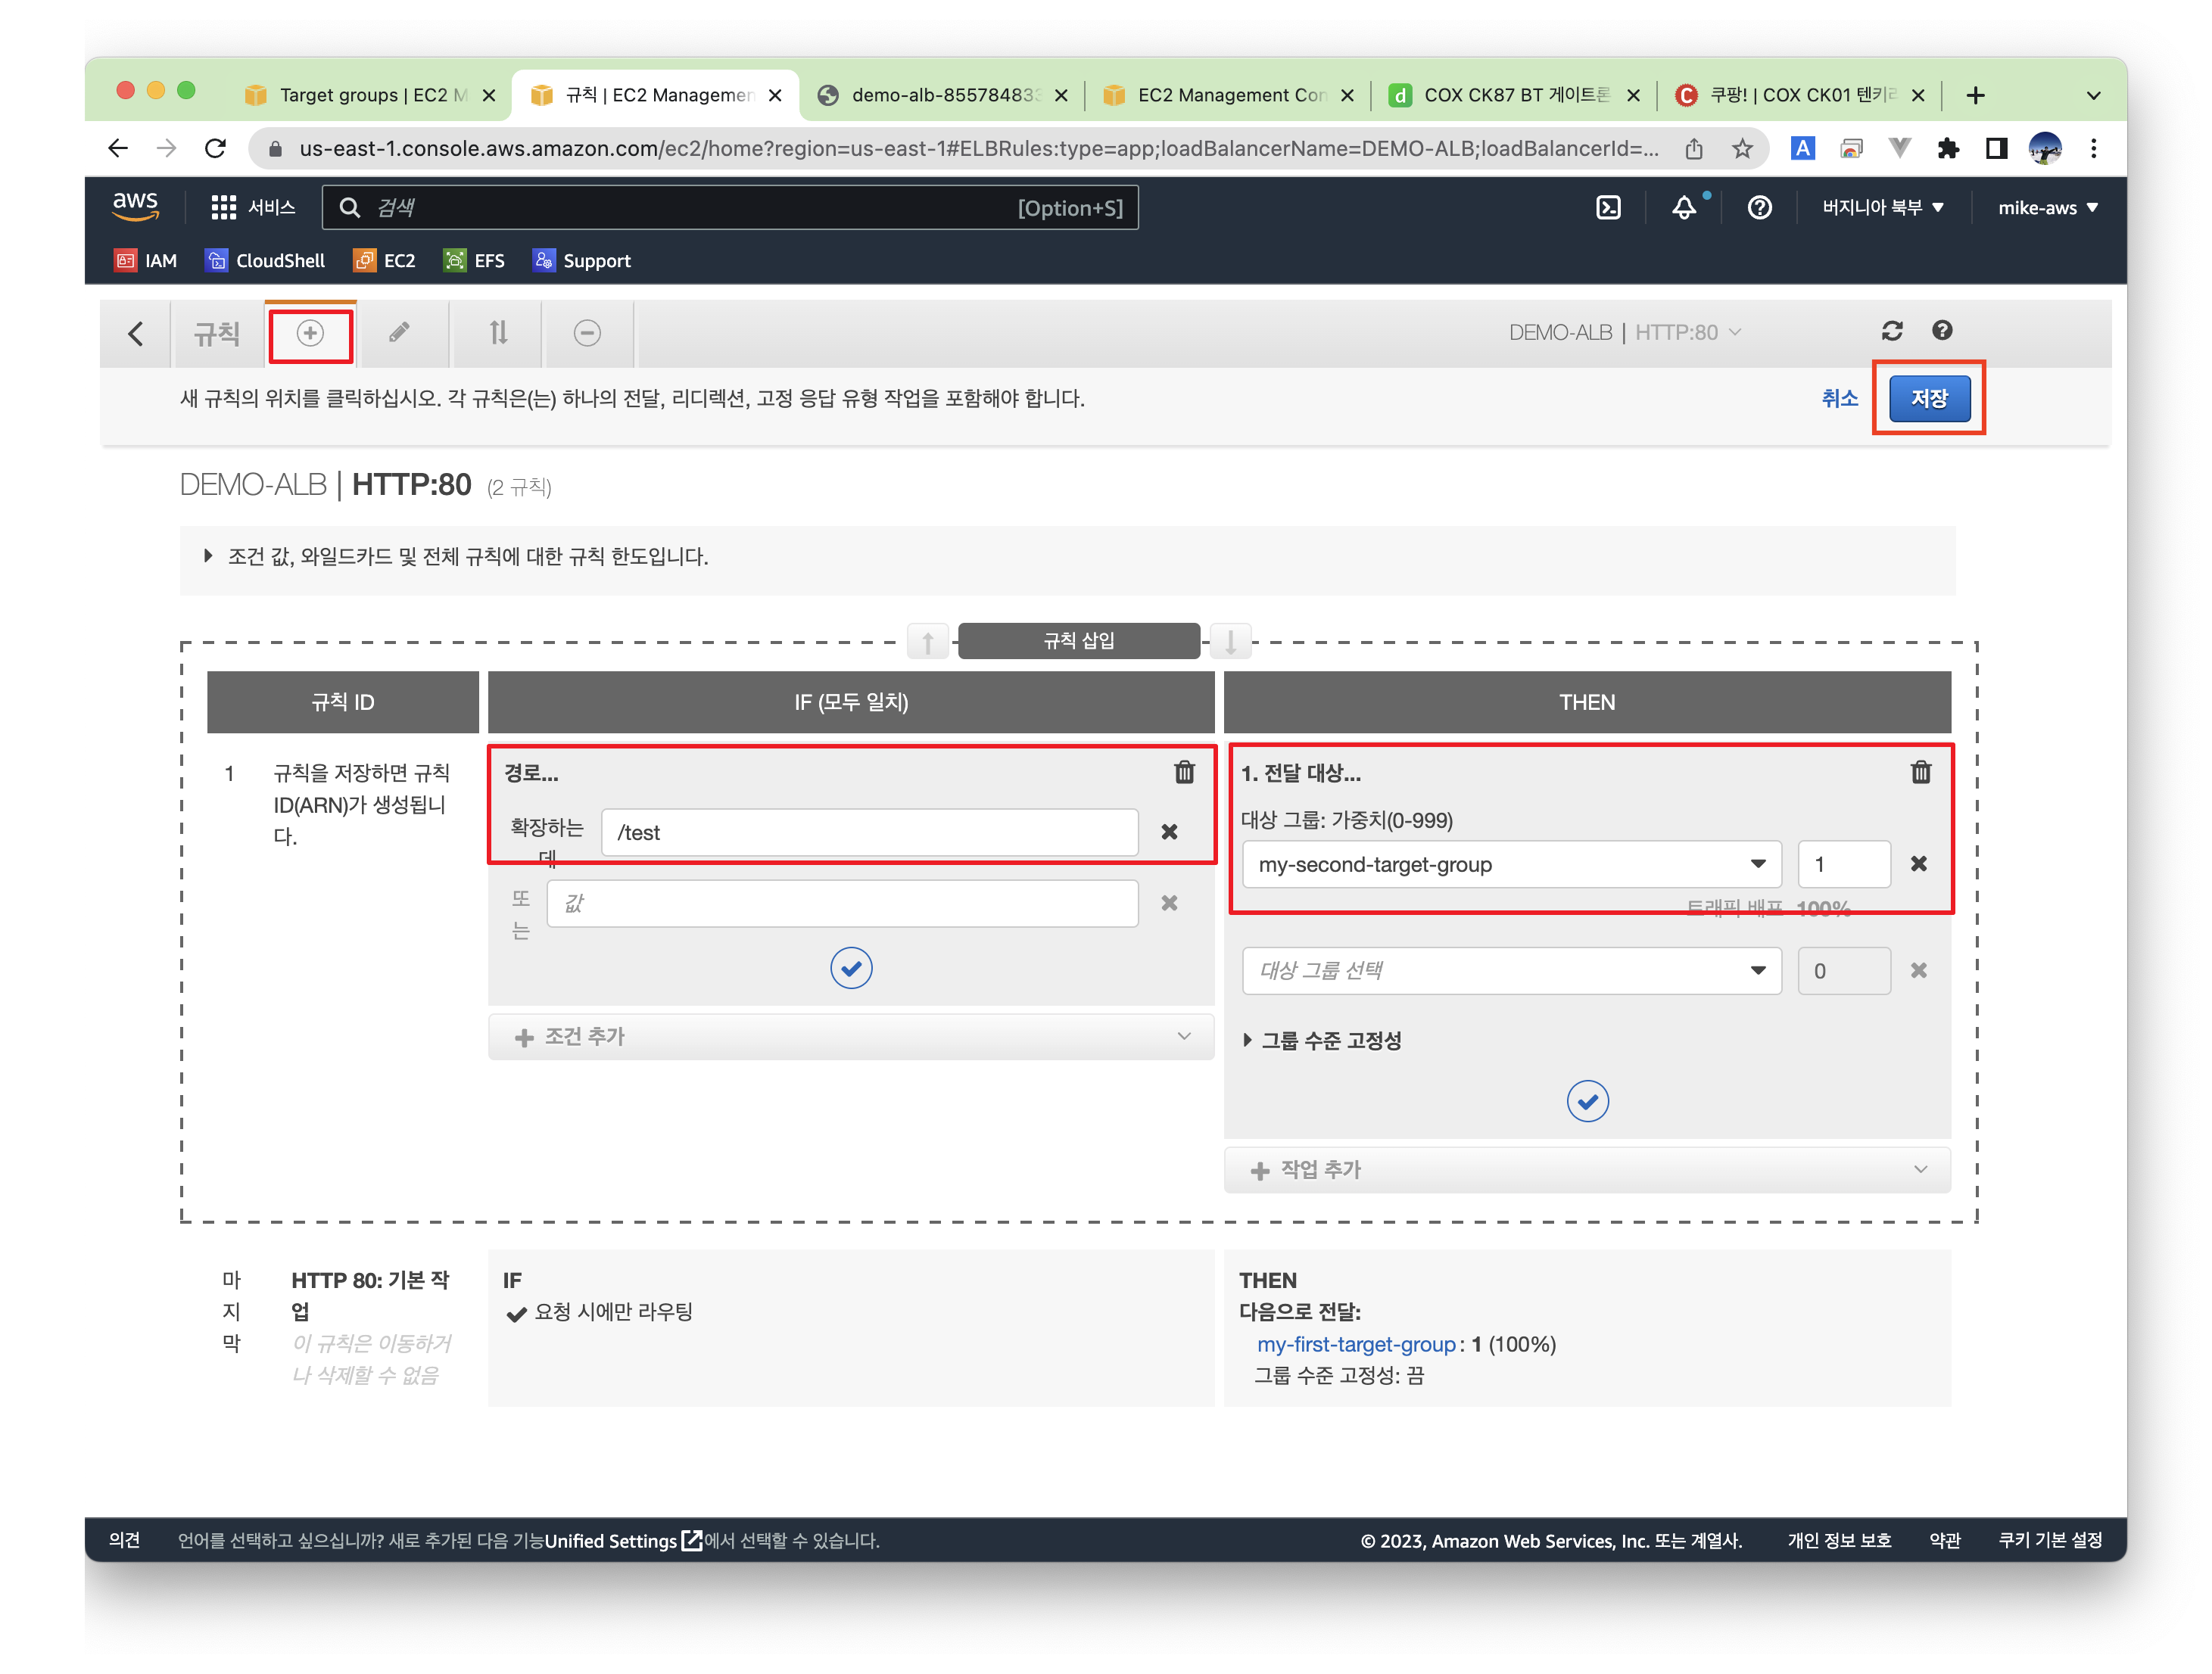2212x1674 pixels.
Task: Remove the /test path value
Action: click(1169, 832)
